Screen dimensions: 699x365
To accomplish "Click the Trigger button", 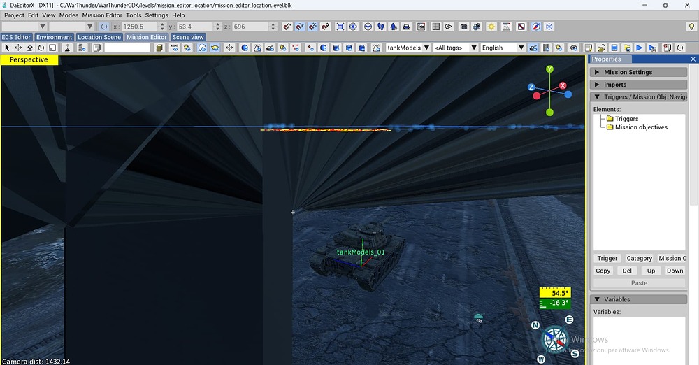I will pyautogui.click(x=607, y=258).
